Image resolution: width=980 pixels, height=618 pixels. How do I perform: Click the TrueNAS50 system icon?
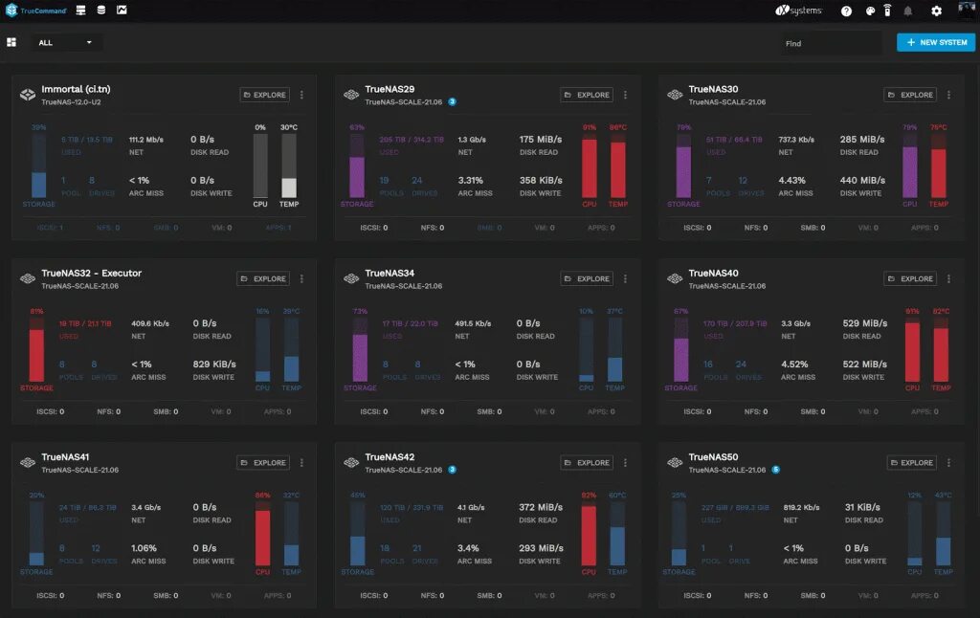coord(675,462)
